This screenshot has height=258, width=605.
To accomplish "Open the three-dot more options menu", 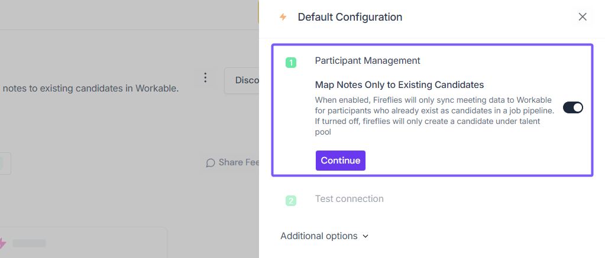I will 205,78.
